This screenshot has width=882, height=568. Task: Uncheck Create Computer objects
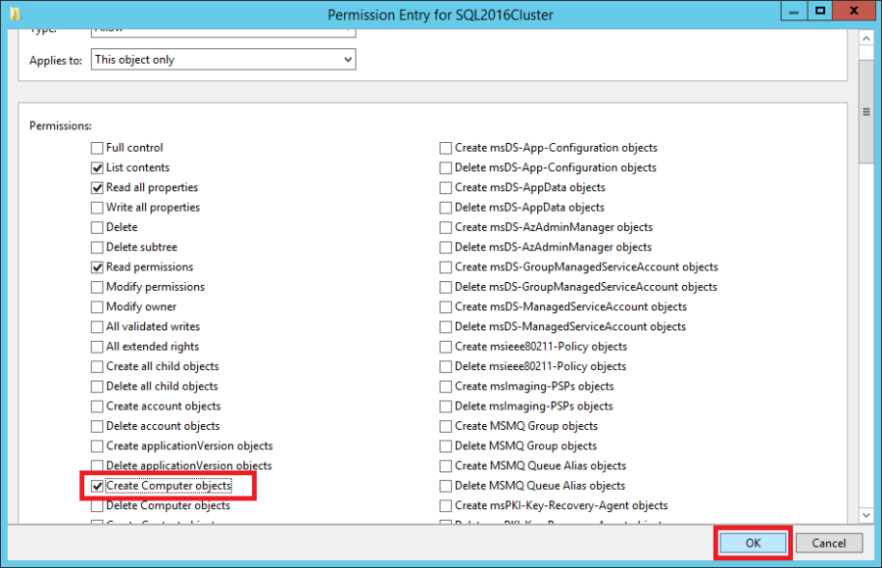coord(96,485)
